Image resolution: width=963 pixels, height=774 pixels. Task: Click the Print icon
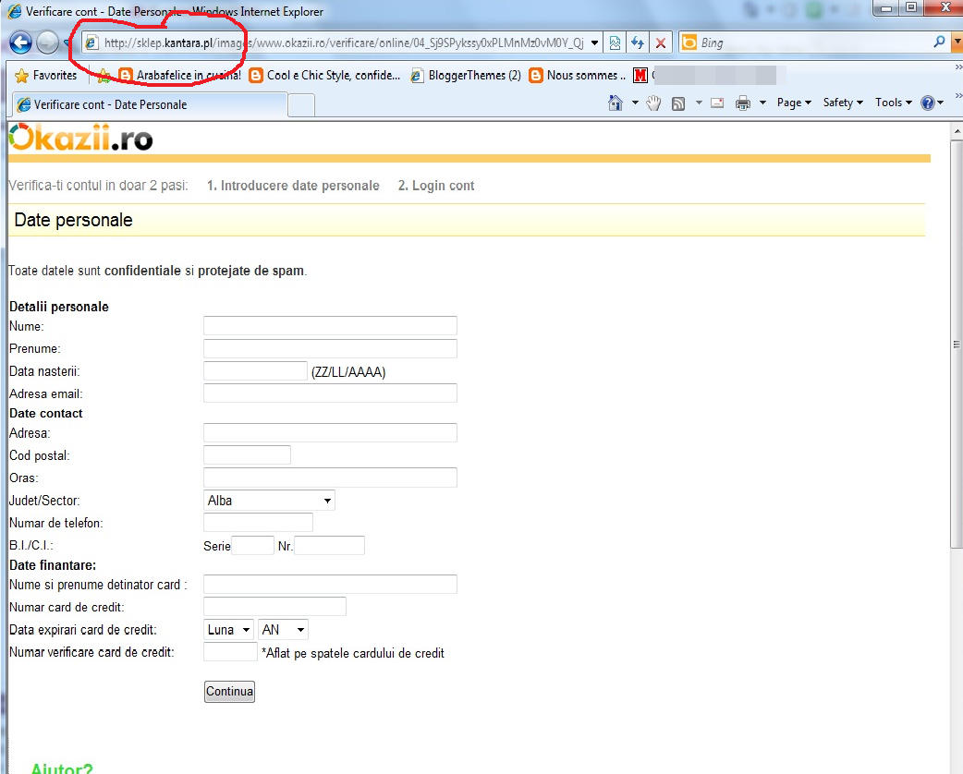pos(743,103)
